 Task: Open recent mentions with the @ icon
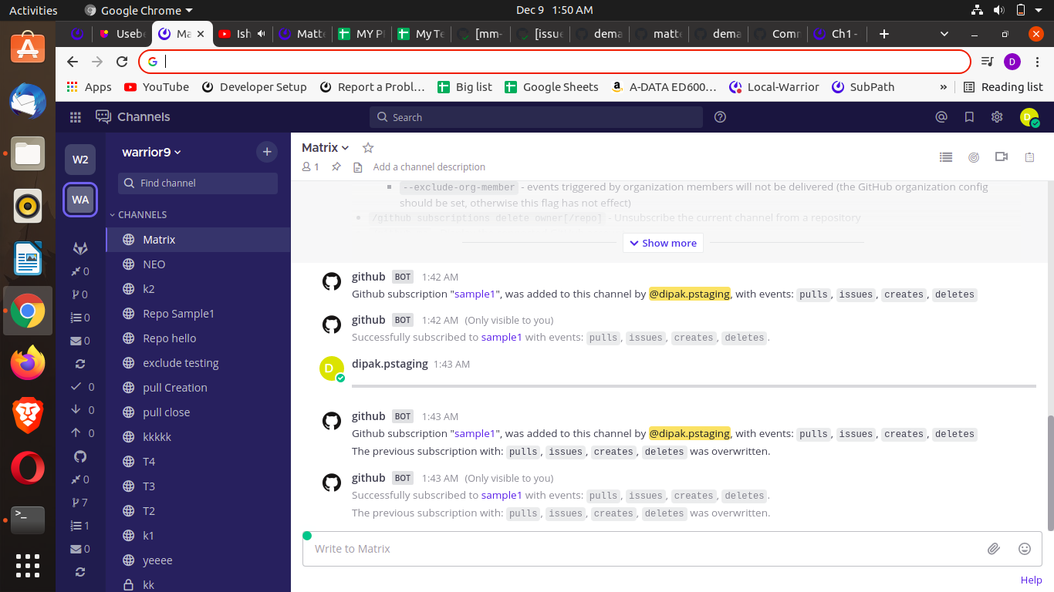tap(941, 116)
